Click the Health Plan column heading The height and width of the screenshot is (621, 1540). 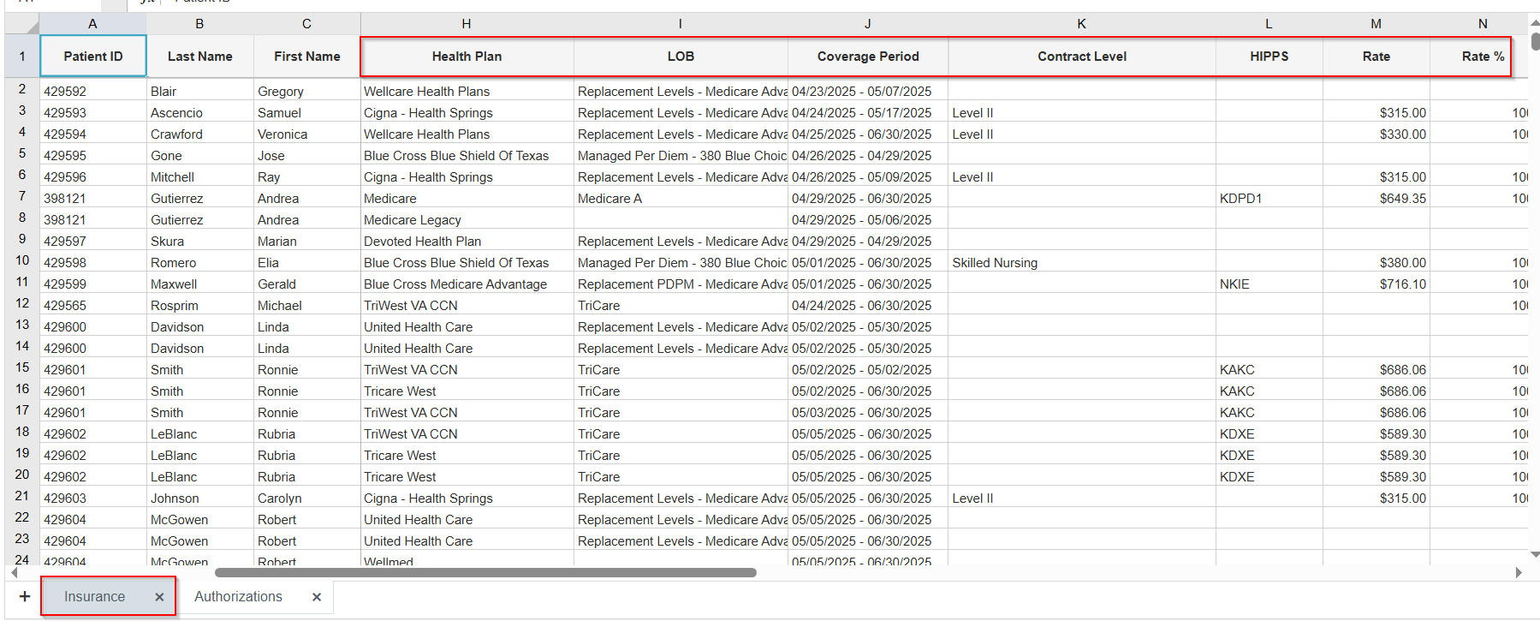pos(467,57)
